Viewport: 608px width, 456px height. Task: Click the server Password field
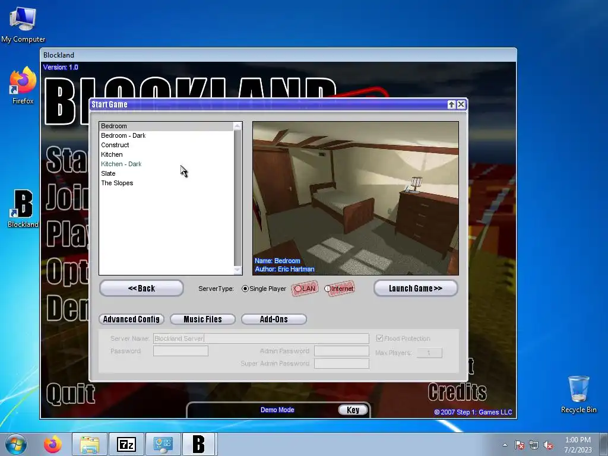[180, 351]
